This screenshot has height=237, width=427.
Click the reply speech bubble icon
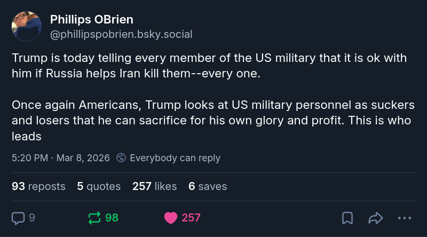point(19,218)
